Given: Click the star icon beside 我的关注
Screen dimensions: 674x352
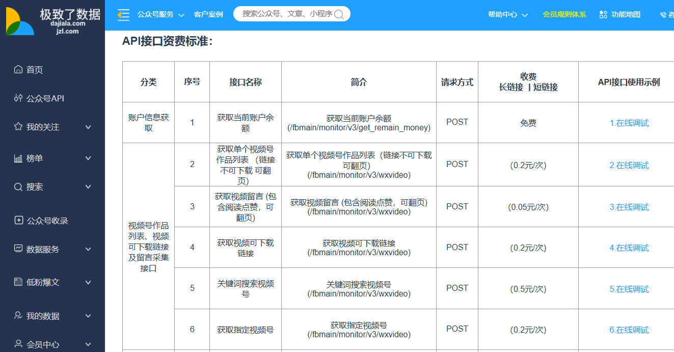Looking at the screenshot, I should click(18, 127).
